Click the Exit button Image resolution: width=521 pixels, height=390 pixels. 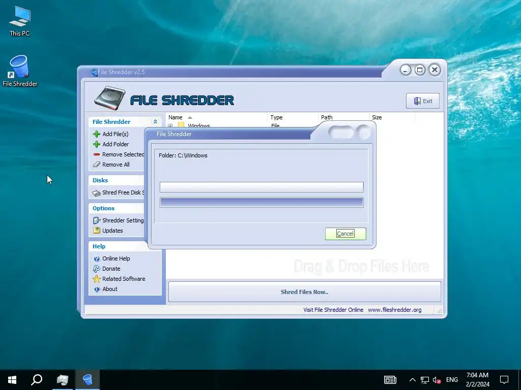tap(422, 101)
